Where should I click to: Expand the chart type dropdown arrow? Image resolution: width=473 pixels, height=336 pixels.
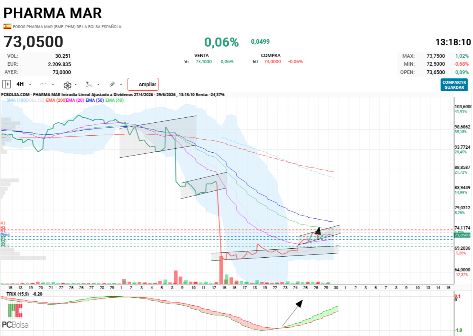tap(53, 84)
